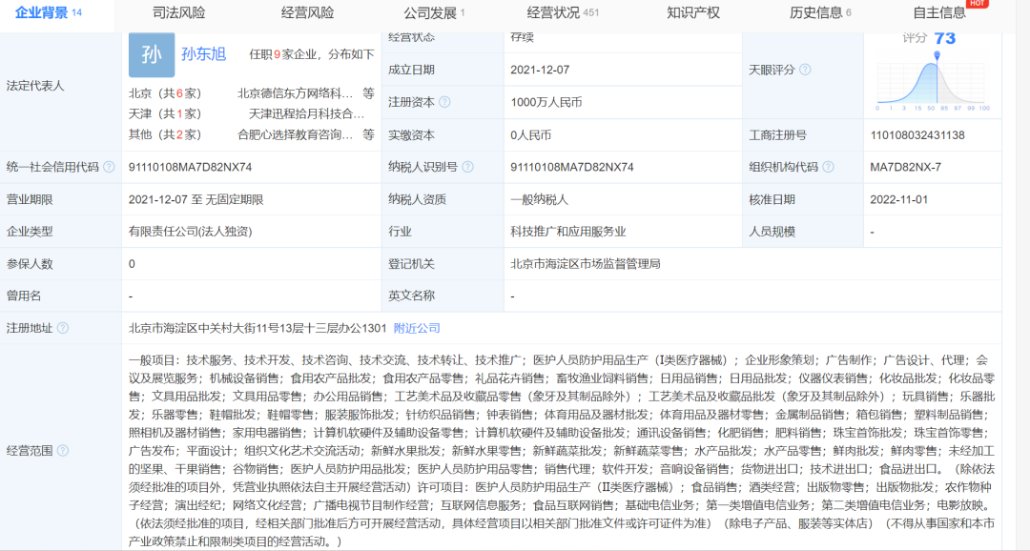Open the help tooltip for 注册资本
This screenshot has height=551, width=1030.
tap(444, 102)
